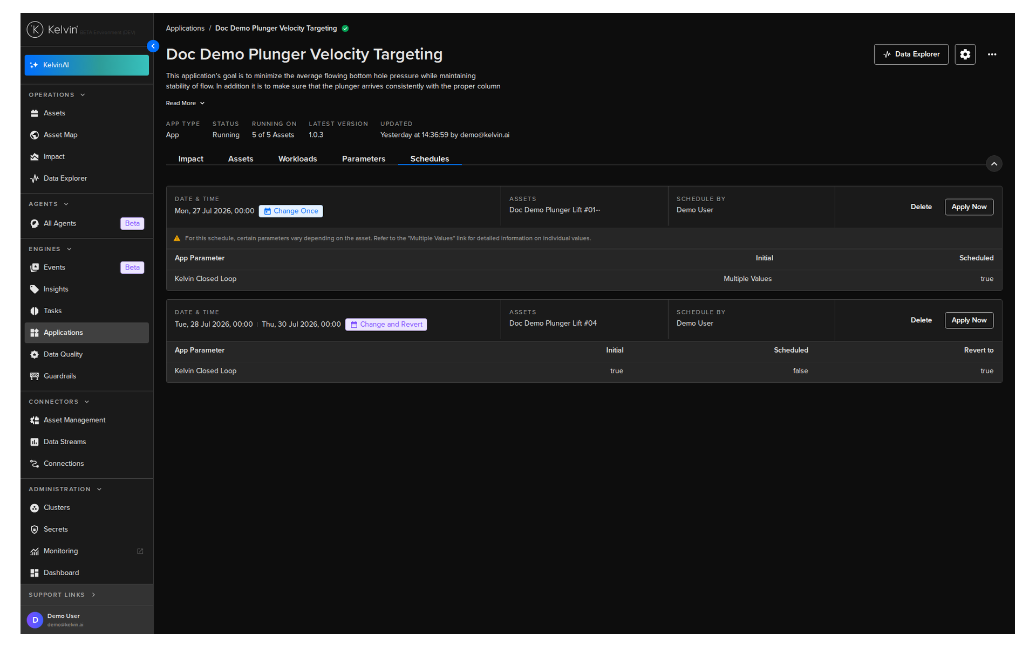This screenshot has height=647, width=1036.
Task: Open the Data Explorer button in header
Action: [911, 54]
